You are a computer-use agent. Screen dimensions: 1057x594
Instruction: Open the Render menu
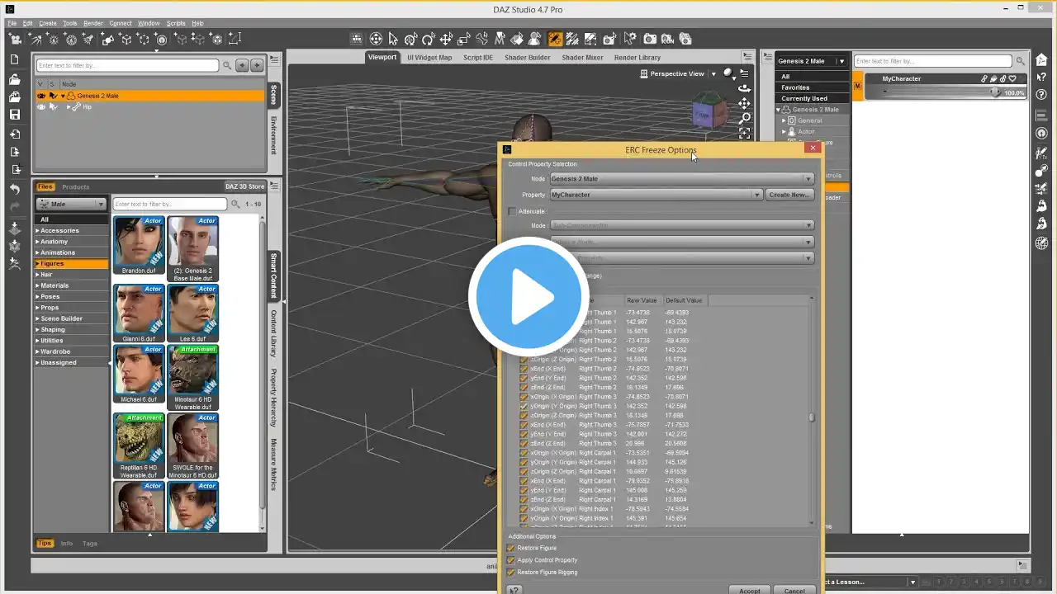(x=93, y=23)
